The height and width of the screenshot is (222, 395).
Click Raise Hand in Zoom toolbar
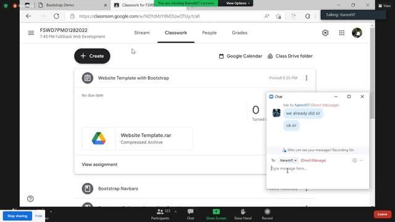[x=243, y=215]
